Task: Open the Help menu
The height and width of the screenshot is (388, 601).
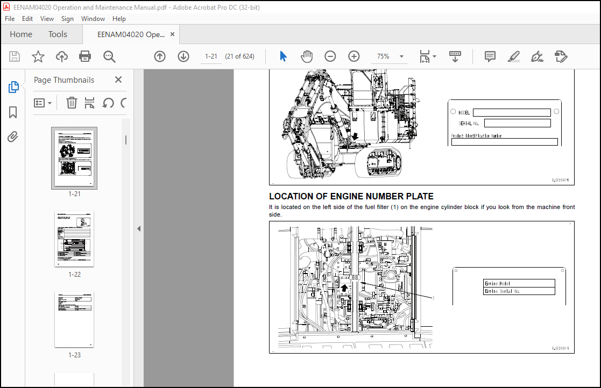Action: click(x=119, y=19)
